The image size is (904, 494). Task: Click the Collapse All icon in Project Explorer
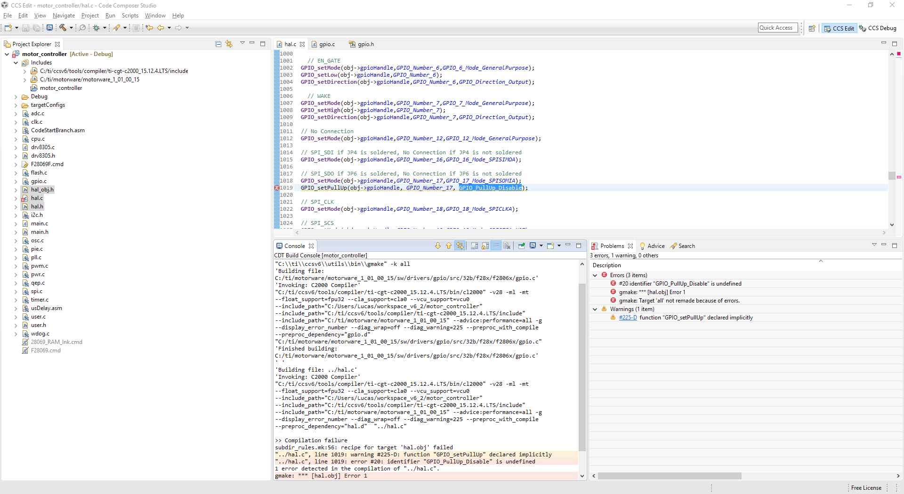(x=218, y=44)
